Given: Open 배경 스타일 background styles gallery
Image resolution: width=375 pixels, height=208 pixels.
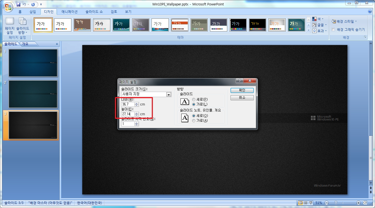Looking at the screenshot, I should 344,21.
